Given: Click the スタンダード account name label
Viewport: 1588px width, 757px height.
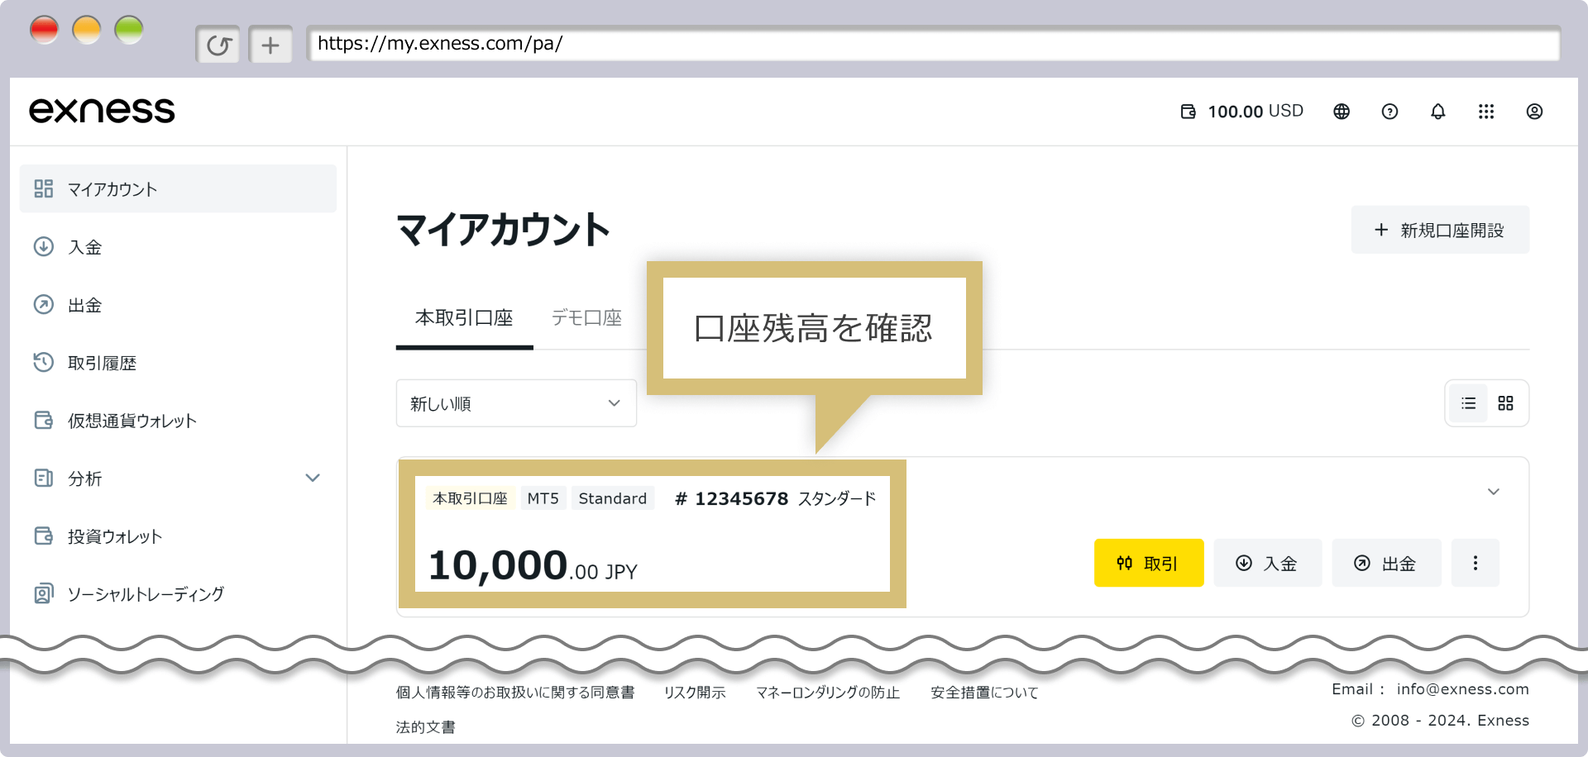Looking at the screenshot, I should tap(837, 498).
